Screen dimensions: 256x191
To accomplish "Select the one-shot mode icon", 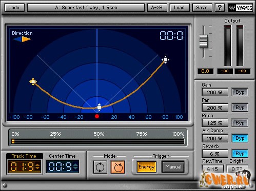I will click(117, 167).
